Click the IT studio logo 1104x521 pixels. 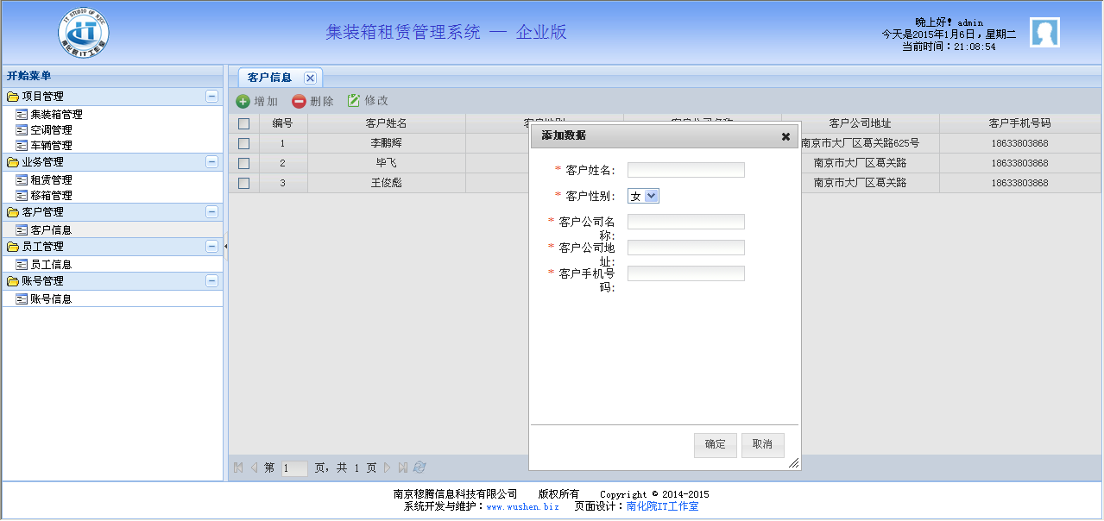pyautogui.click(x=84, y=33)
